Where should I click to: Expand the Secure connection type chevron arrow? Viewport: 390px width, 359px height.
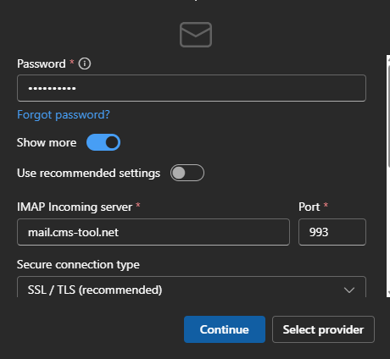click(349, 290)
